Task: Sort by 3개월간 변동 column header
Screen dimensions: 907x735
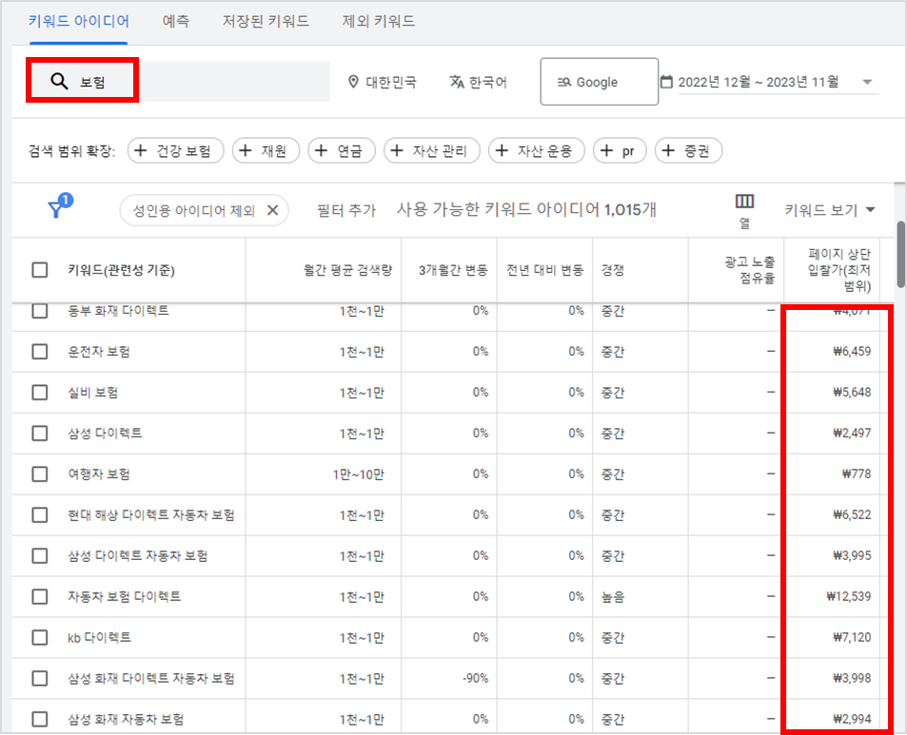Action: pyautogui.click(x=453, y=270)
